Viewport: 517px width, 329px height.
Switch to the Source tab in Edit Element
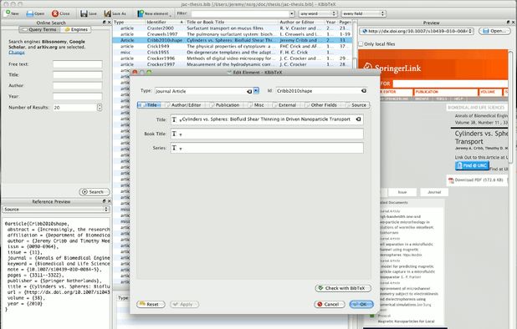(356, 105)
